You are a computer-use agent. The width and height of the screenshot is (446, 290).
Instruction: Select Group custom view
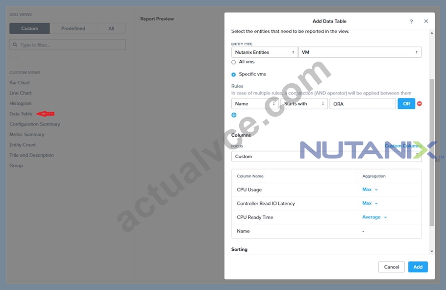click(16, 166)
